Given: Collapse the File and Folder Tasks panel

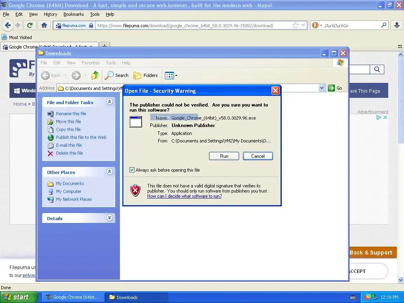Looking at the screenshot, I should (110, 101).
